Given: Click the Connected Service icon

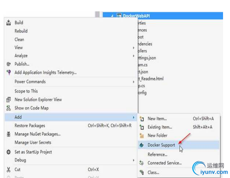Looking at the screenshot, I should [x=141, y=163].
